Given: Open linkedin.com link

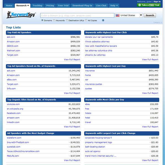Looking at the screenshot, I should (x=13, y=122).
